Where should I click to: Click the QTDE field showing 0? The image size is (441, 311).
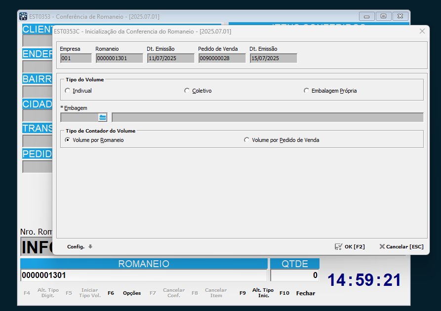point(295,275)
